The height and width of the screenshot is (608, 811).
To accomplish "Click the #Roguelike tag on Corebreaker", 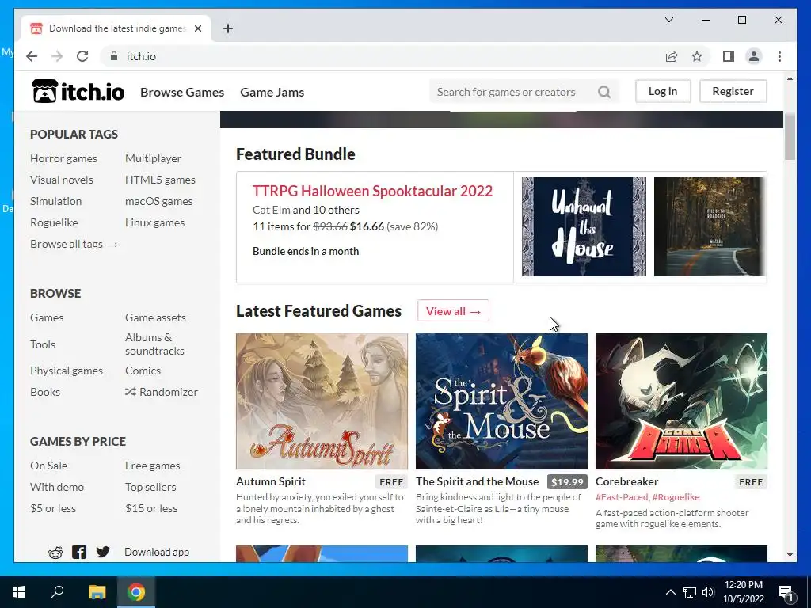I will pos(676,497).
